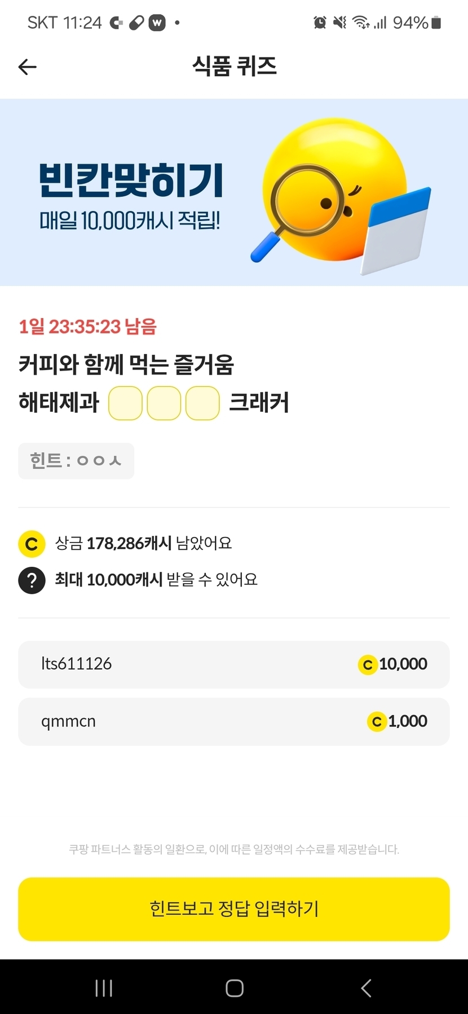Tap the first empty answer blank box
The image size is (468, 1014).
[x=125, y=403]
